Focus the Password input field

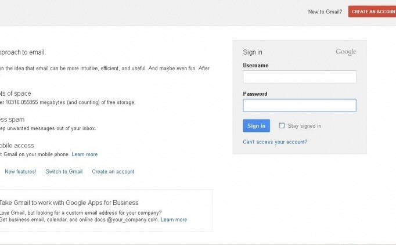click(299, 105)
